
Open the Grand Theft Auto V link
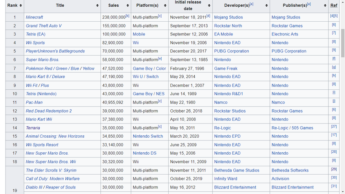pos(44,26)
